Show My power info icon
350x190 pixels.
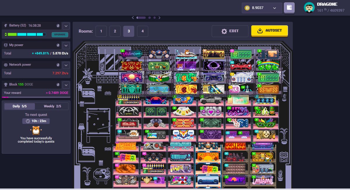58,45
